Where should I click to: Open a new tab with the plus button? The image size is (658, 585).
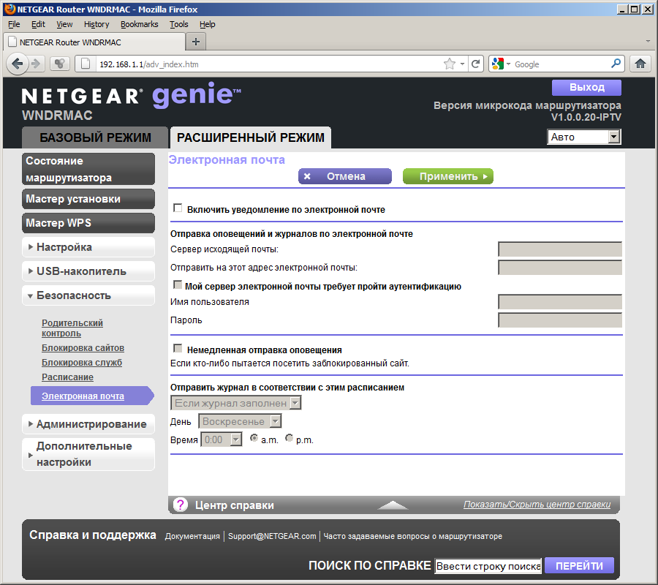(x=195, y=42)
